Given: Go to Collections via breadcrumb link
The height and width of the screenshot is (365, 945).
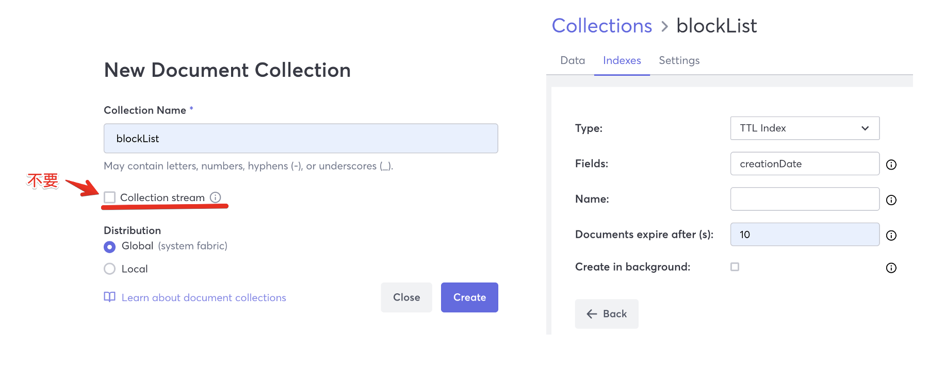Looking at the screenshot, I should click(x=601, y=26).
